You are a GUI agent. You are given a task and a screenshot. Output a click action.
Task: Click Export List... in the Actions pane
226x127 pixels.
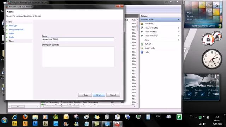[x=150, y=48]
